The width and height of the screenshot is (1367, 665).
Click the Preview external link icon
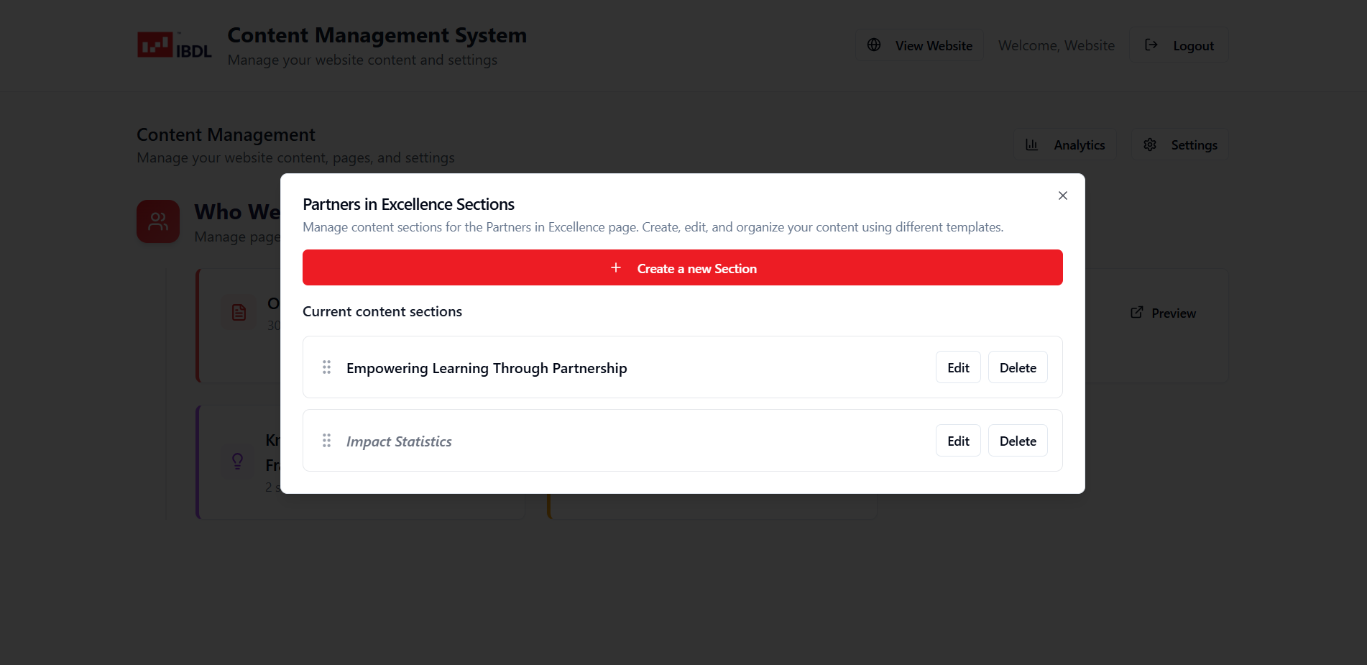pos(1136,313)
